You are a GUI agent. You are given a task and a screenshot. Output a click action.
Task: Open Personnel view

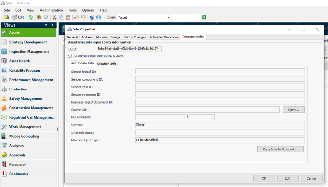coord(29,165)
